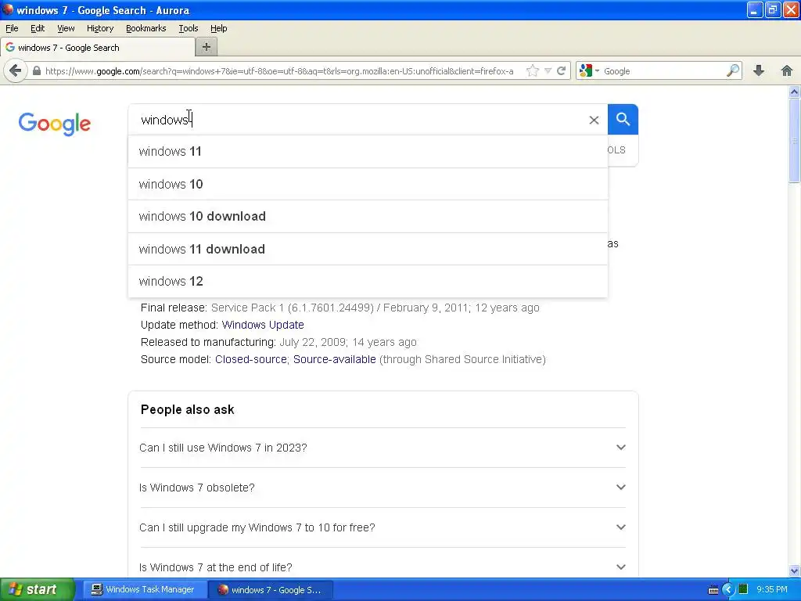Go to the Home page icon
The height and width of the screenshot is (601, 801).
point(787,70)
